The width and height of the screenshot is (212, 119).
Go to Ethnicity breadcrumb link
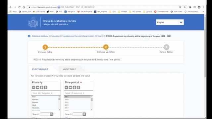(x=100, y=36)
